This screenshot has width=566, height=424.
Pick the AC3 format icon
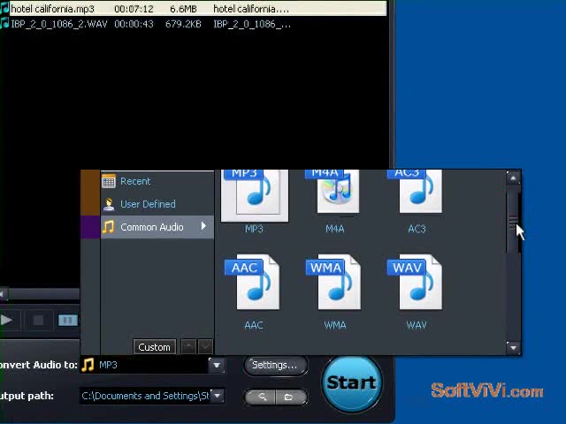(417, 192)
